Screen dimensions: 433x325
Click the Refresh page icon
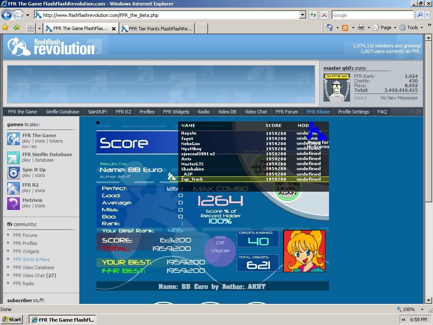[313, 15]
